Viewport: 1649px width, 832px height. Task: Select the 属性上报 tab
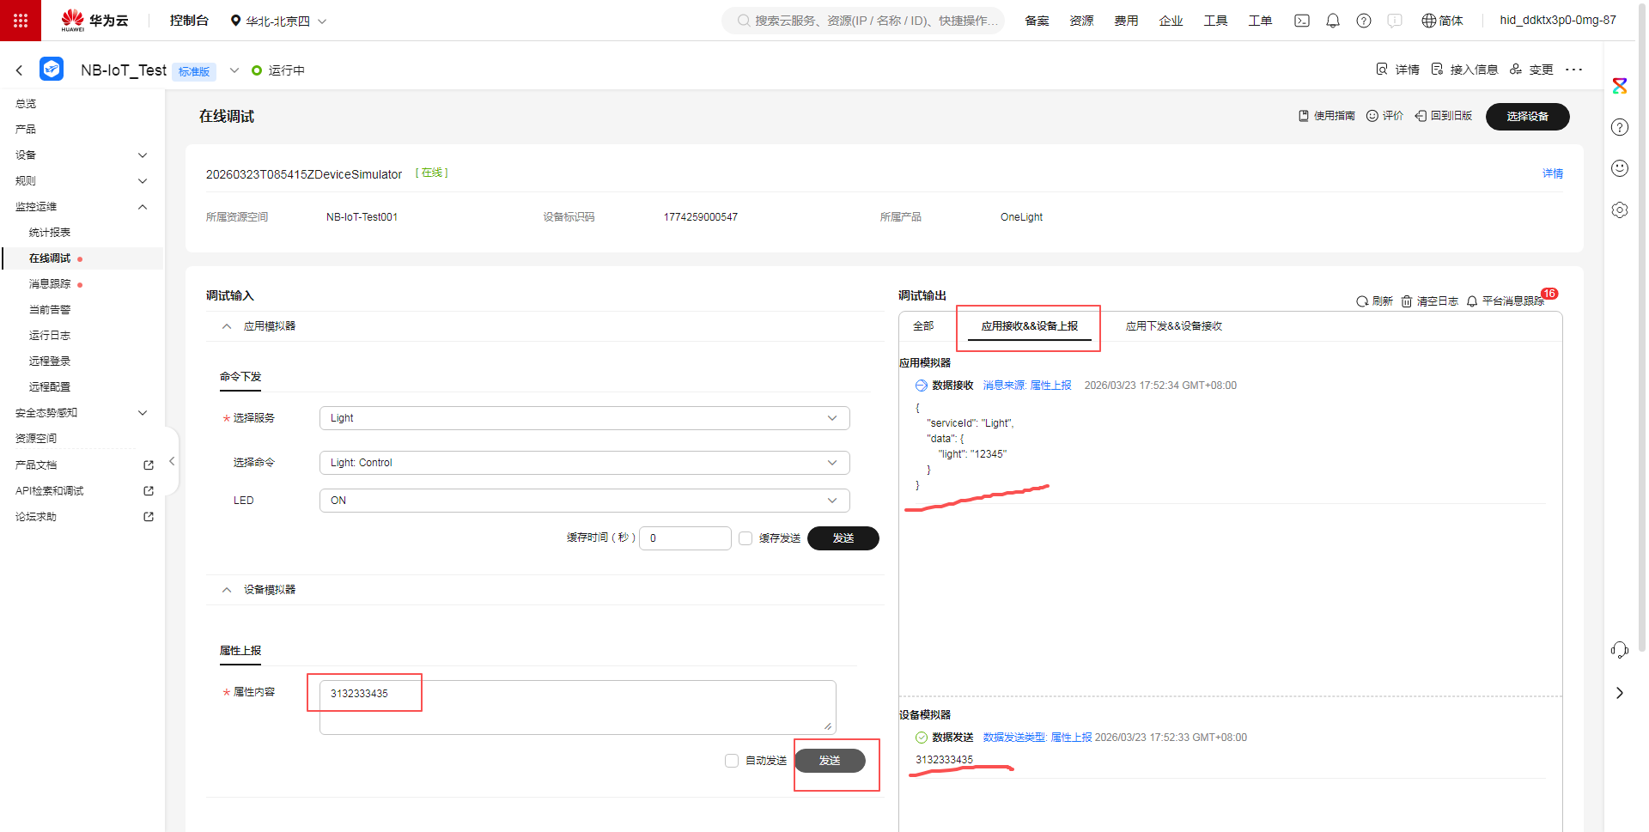[x=240, y=651]
